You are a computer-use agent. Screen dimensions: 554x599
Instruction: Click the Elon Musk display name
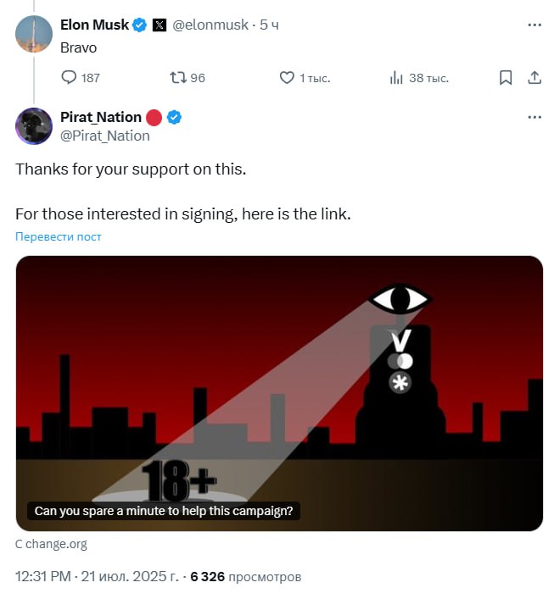pyautogui.click(x=94, y=25)
